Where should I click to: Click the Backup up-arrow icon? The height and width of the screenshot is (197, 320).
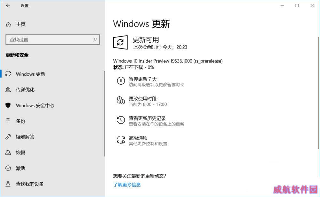coord(8,121)
